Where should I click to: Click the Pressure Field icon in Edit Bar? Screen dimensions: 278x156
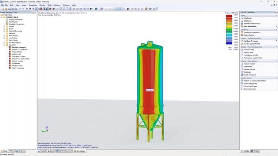[x=242, y=50]
